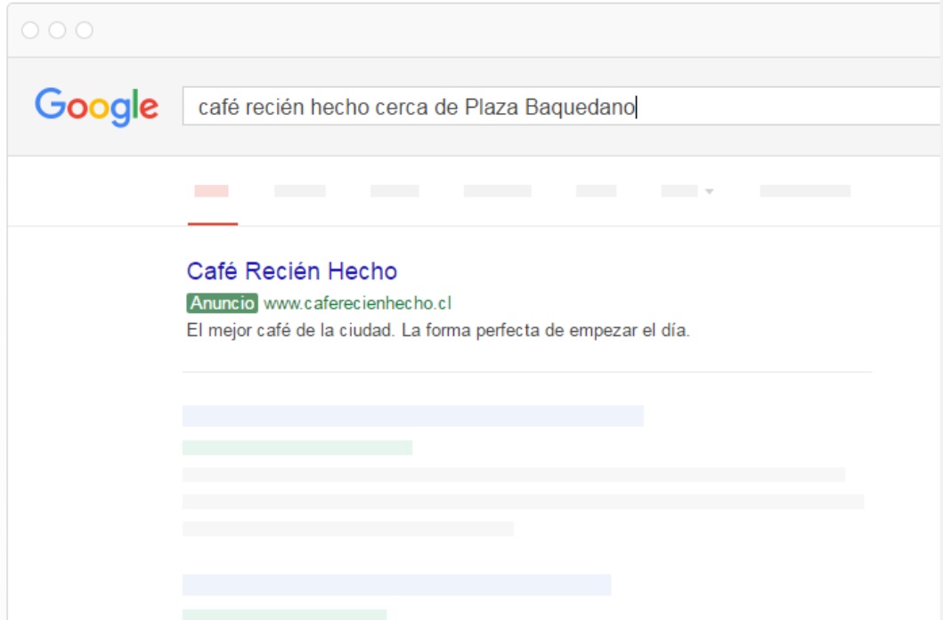Open the Café Recién Hecho ad title
Screen dimensions: 943x620
pyautogui.click(x=292, y=270)
